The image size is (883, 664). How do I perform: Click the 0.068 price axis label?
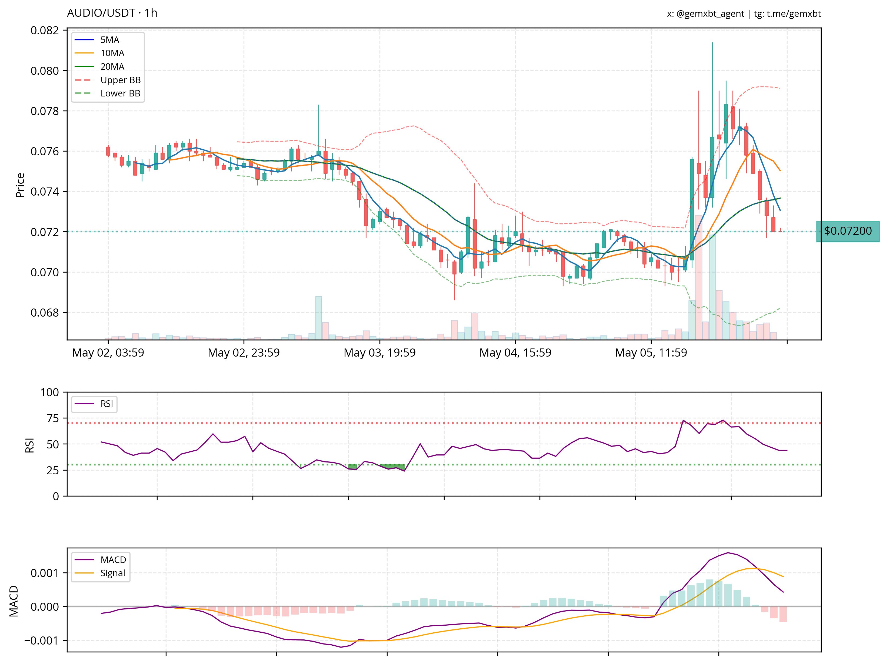pyautogui.click(x=45, y=313)
